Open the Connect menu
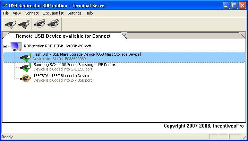 (x=32, y=13)
